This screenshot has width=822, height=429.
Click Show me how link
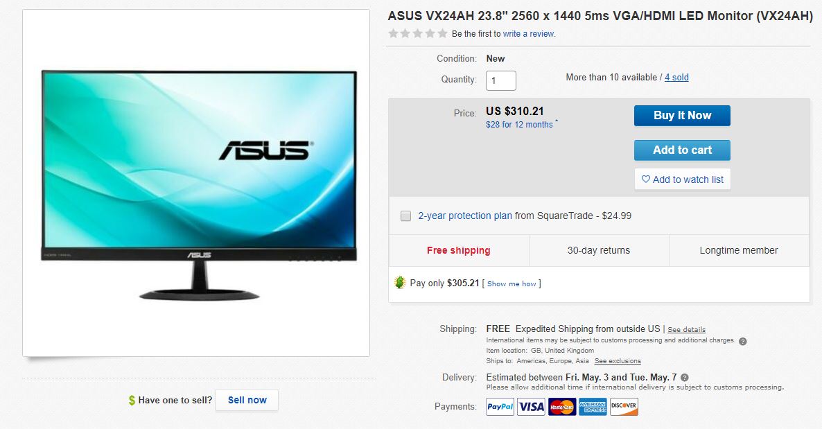point(511,283)
